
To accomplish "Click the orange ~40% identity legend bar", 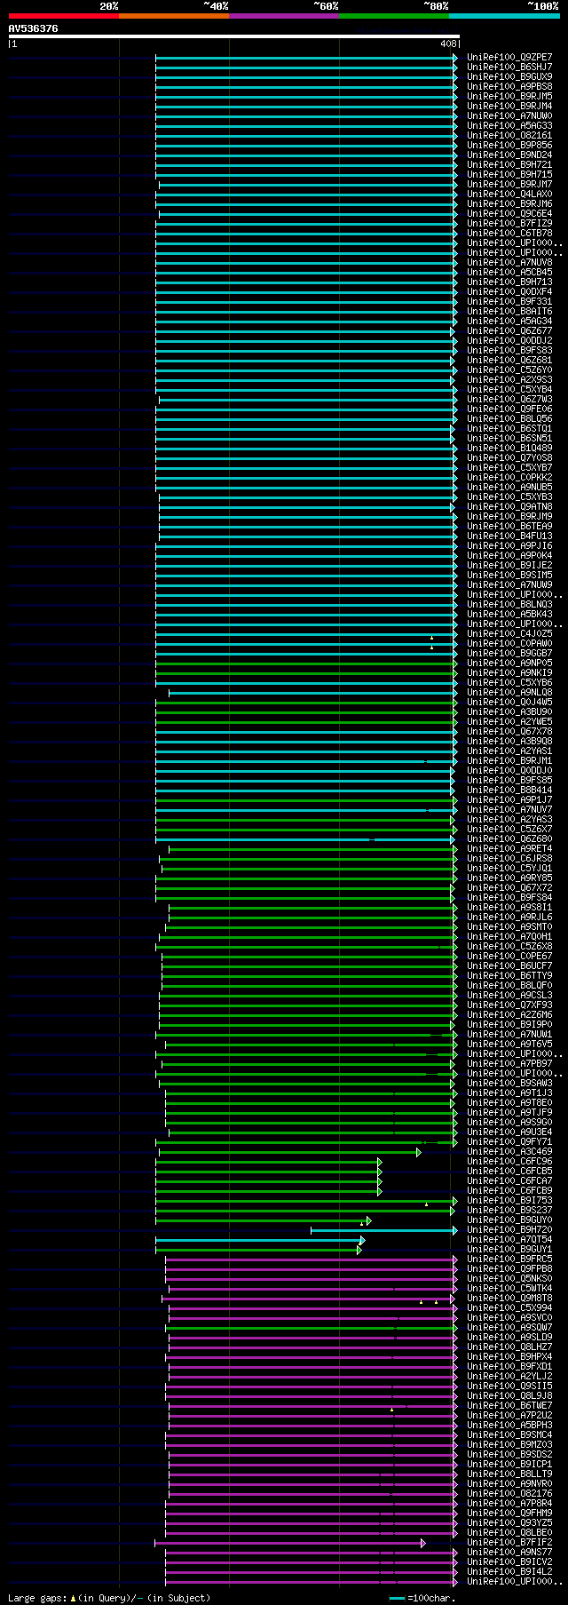I will pos(174,15).
